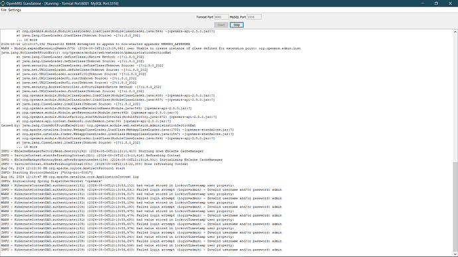Click the 'Unable to create instance of class' warning line
This screenshot has height=257, width=458.
(151, 48)
